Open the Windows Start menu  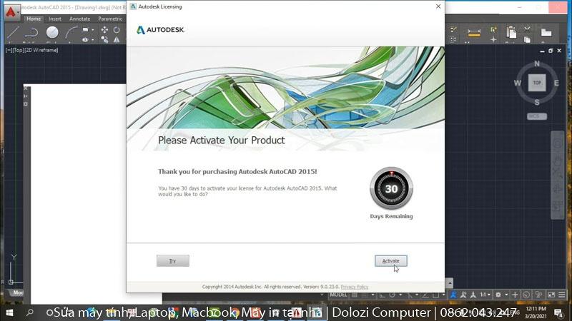click(x=9, y=312)
